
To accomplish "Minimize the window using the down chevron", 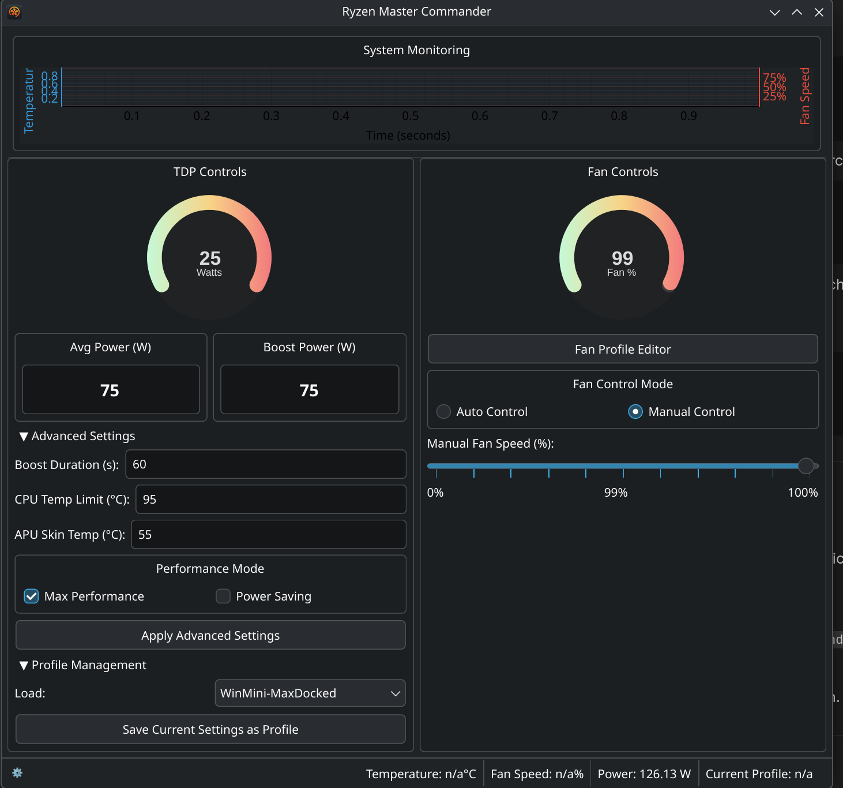I will coord(774,12).
